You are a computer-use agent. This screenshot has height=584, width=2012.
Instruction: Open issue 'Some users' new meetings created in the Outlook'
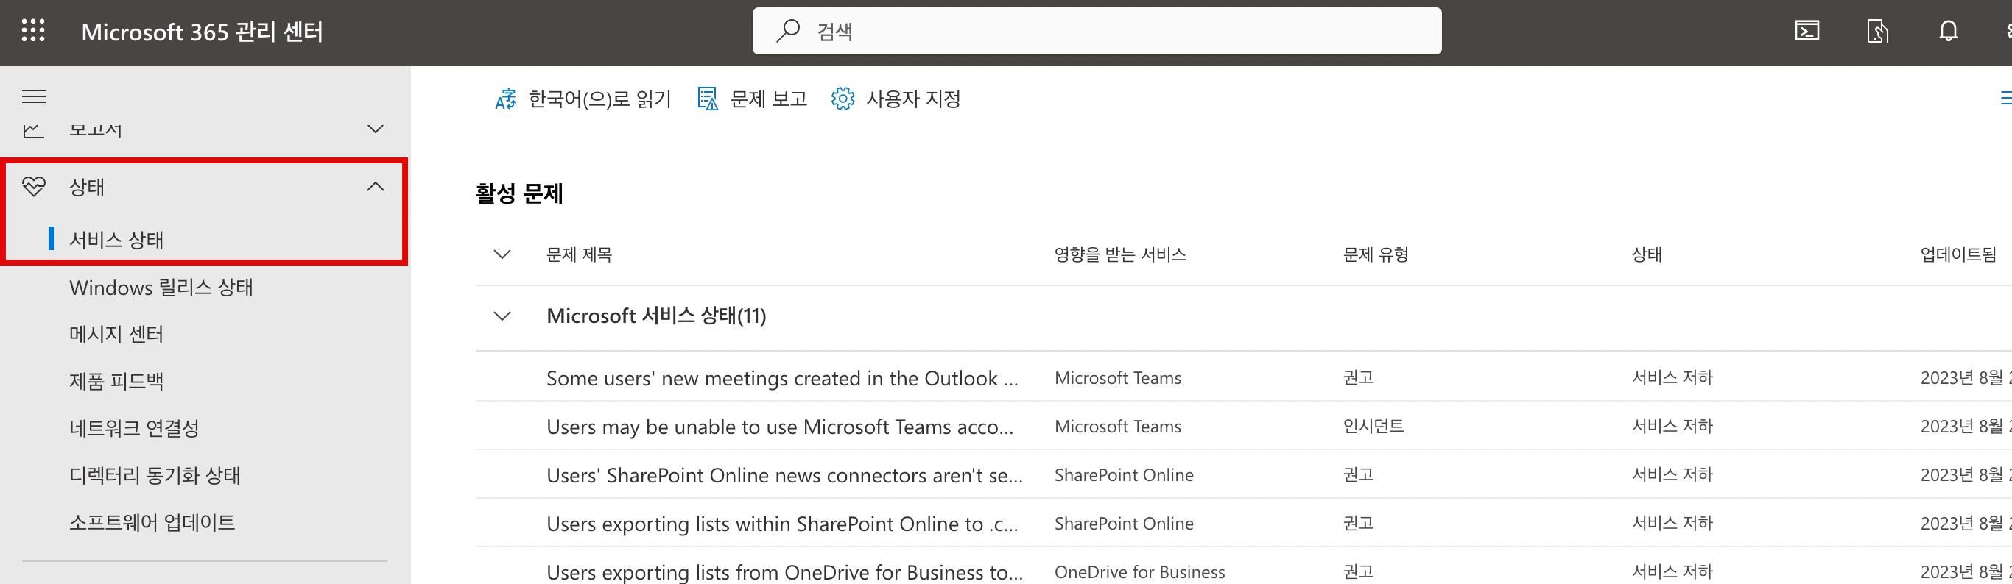pyautogui.click(x=783, y=378)
